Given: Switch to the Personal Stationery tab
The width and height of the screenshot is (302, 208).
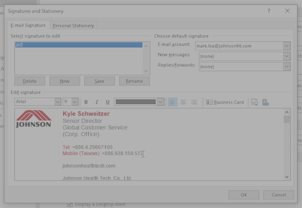Looking at the screenshot, I should click(x=73, y=25).
